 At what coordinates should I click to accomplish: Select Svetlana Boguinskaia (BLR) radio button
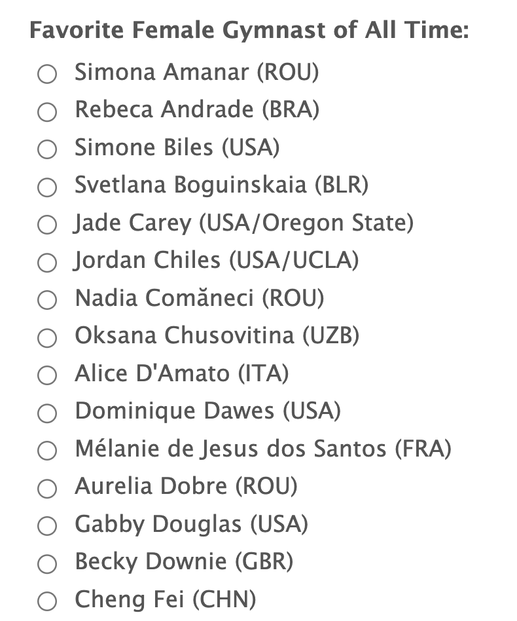(47, 187)
